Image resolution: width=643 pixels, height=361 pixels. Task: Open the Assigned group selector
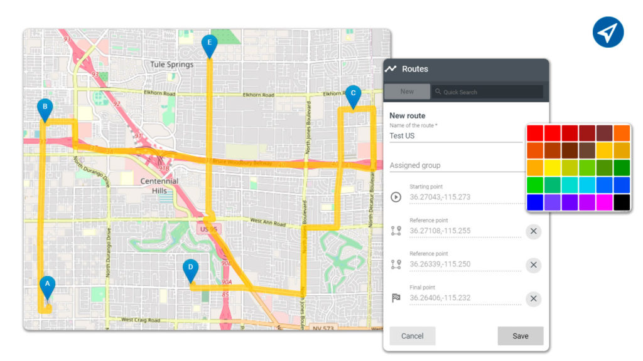tap(456, 165)
